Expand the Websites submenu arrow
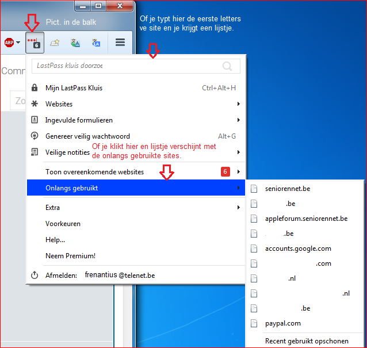This screenshot has width=367, height=348. pyautogui.click(x=238, y=104)
